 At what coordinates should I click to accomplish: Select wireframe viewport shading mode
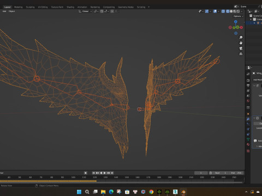[228, 11]
